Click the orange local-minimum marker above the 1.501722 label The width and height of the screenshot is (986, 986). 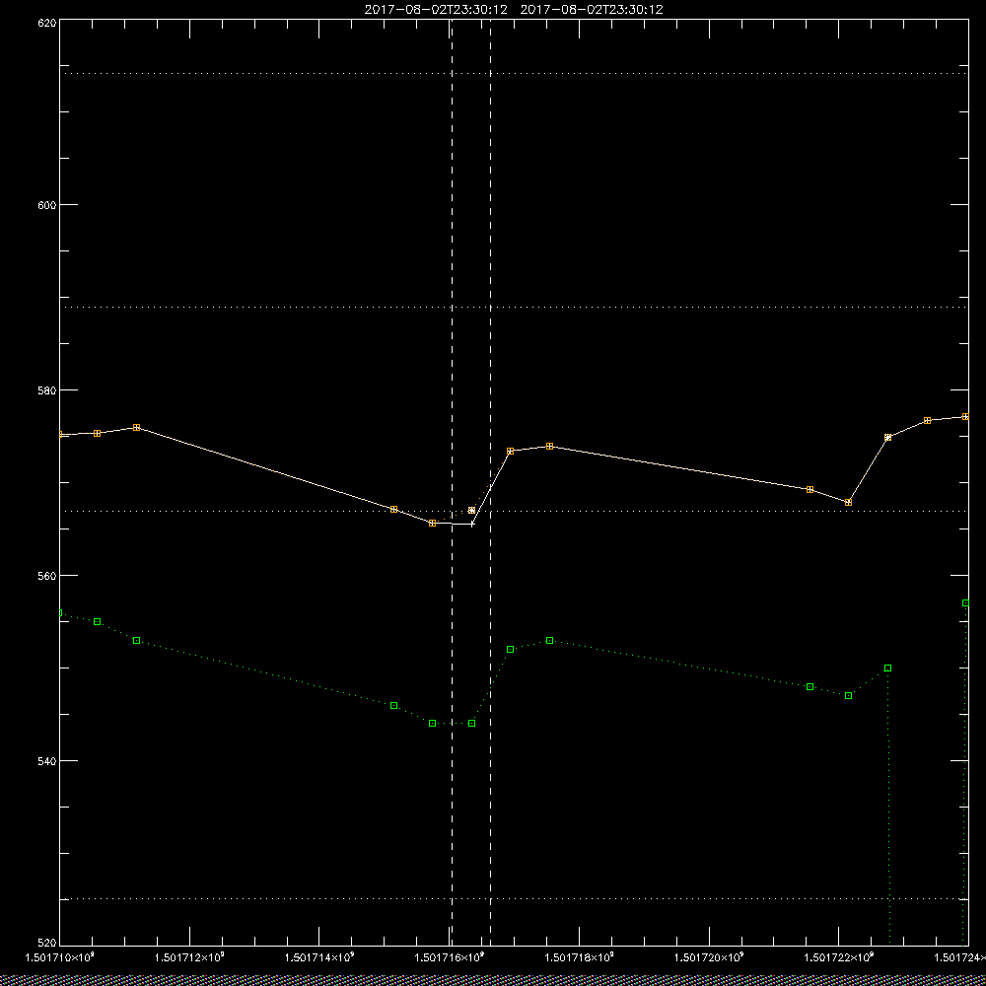(848, 503)
